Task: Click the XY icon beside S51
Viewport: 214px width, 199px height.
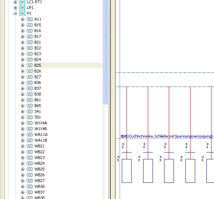Action: point(30,117)
